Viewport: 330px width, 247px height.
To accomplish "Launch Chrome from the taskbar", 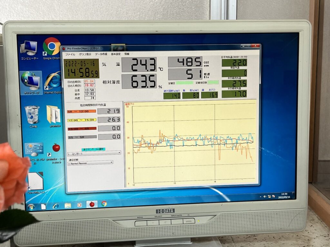I will [x=104, y=204].
